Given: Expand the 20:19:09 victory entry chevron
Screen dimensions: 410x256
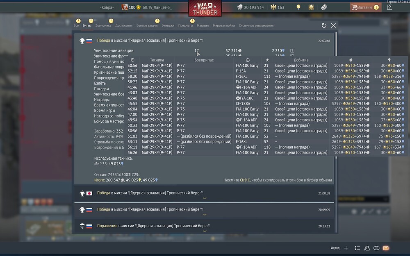Looking at the screenshot, I should (x=205, y=215).
